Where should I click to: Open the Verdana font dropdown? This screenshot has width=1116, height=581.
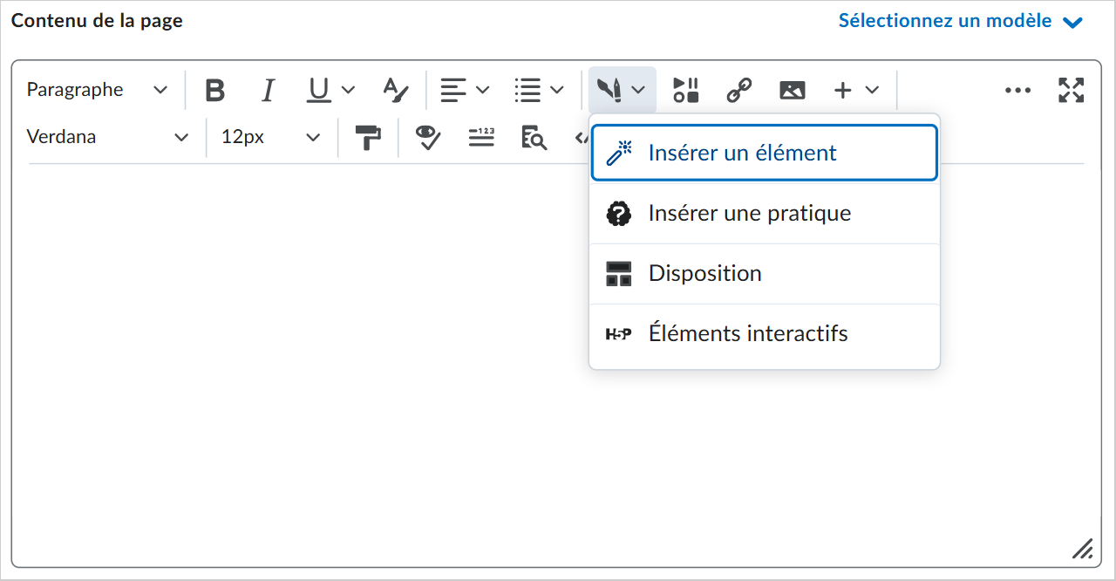point(107,137)
